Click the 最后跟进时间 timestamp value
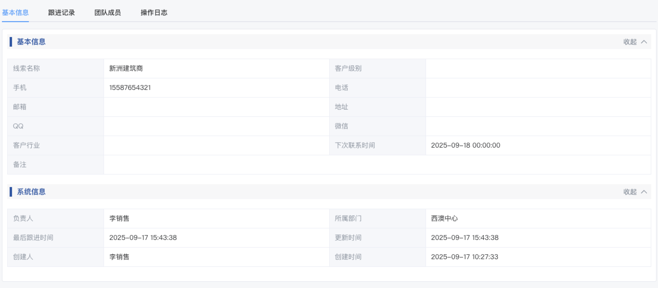658x288 pixels. (x=143, y=238)
